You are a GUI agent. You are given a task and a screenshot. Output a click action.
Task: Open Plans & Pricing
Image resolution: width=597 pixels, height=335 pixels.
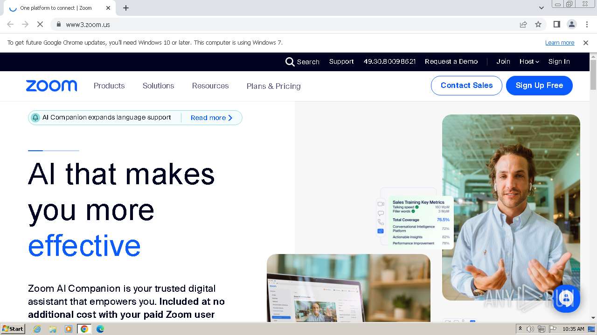pyautogui.click(x=273, y=86)
